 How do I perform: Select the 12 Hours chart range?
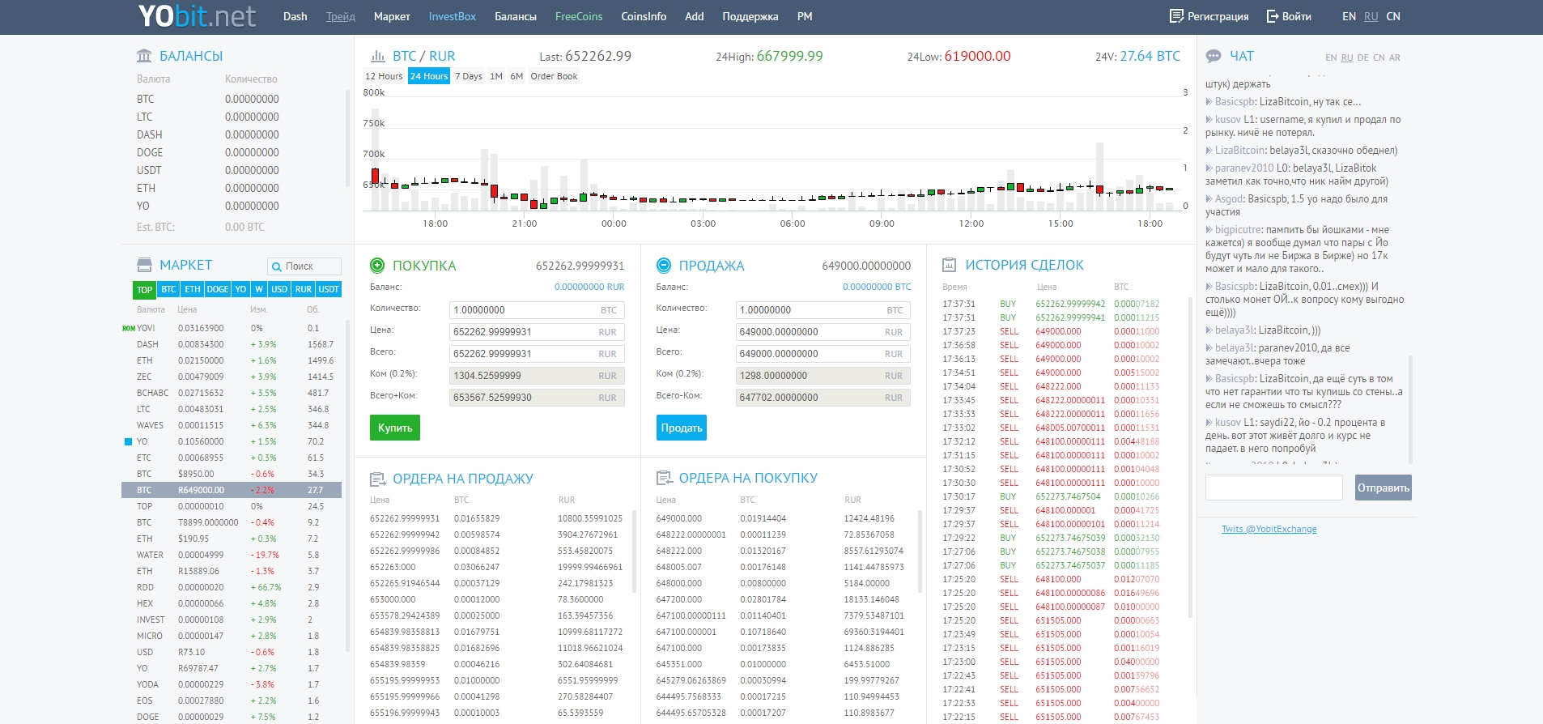tap(384, 76)
